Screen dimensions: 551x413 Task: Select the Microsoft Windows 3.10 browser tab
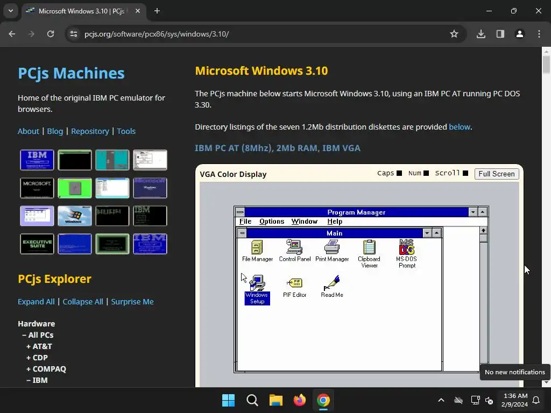(83, 11)
